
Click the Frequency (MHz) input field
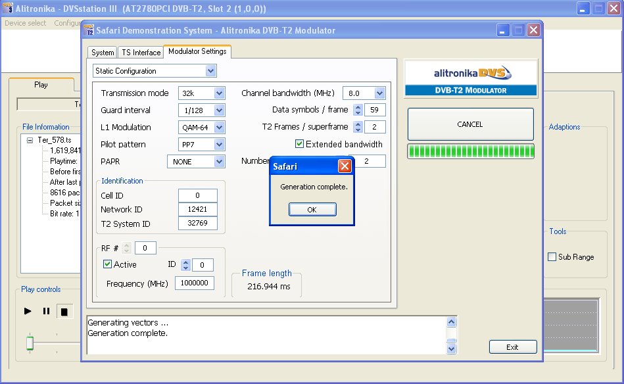coord(195,283)
